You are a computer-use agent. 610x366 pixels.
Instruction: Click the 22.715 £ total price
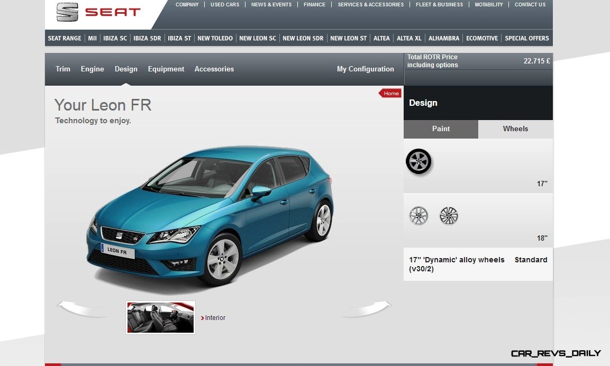tap(537, 61)
